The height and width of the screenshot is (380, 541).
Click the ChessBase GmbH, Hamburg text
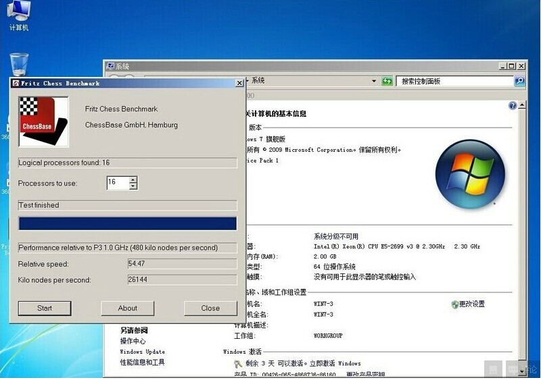click(131, 125)
